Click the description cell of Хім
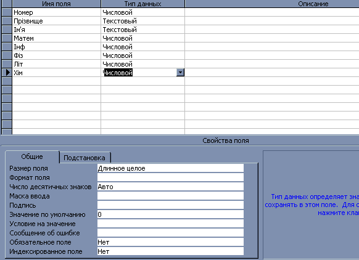This screenshot has width=359, height=260. (x=272, y=73)
